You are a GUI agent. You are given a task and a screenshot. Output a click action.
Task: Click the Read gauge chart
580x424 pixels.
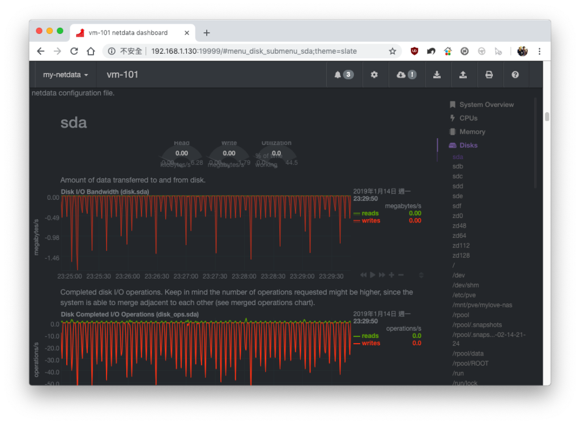click(182, 154)
